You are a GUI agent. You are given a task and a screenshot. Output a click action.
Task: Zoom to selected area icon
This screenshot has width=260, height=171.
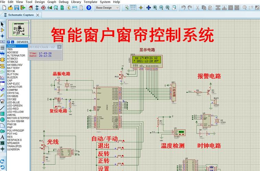coord(174,8)
